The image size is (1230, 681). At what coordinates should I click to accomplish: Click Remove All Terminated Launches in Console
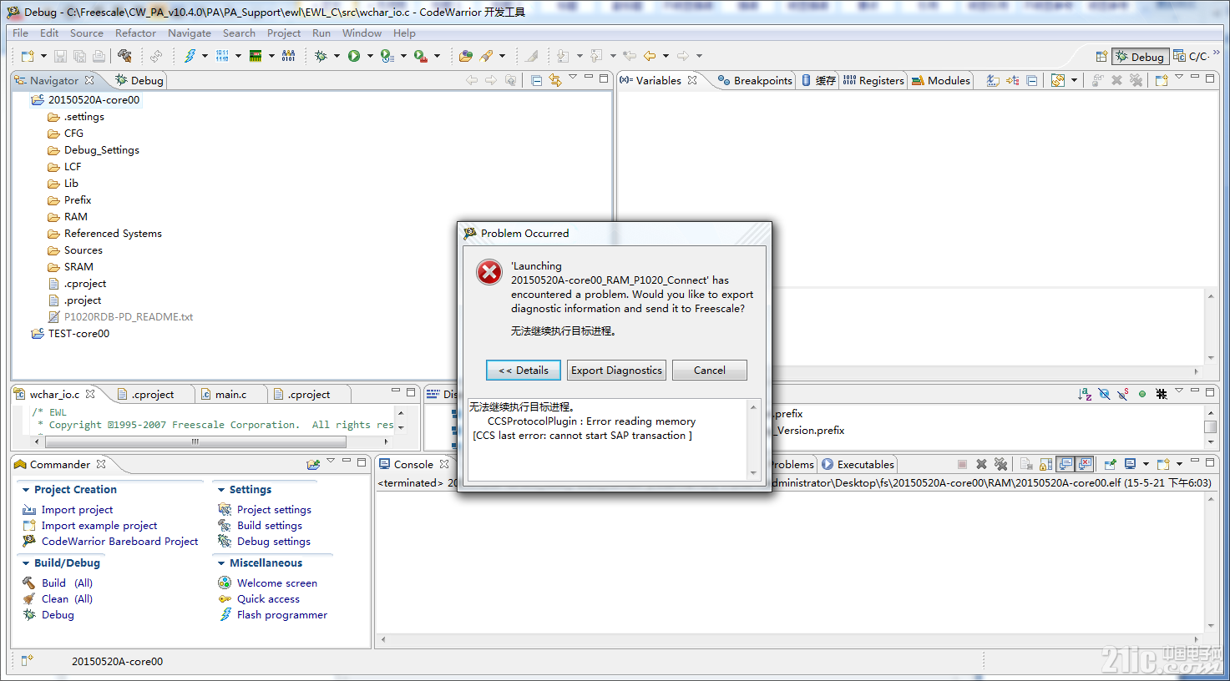pos(1000,464)
